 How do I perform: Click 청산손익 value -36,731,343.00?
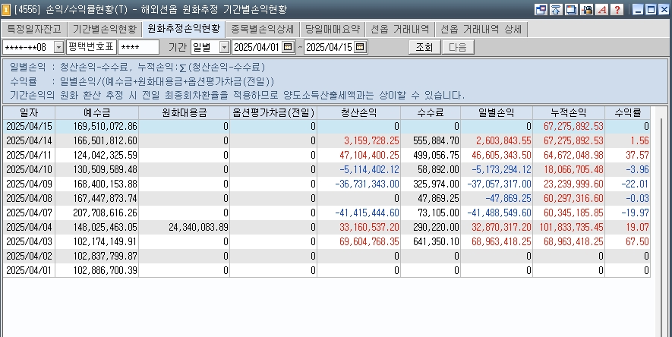(x=367, y=184)
